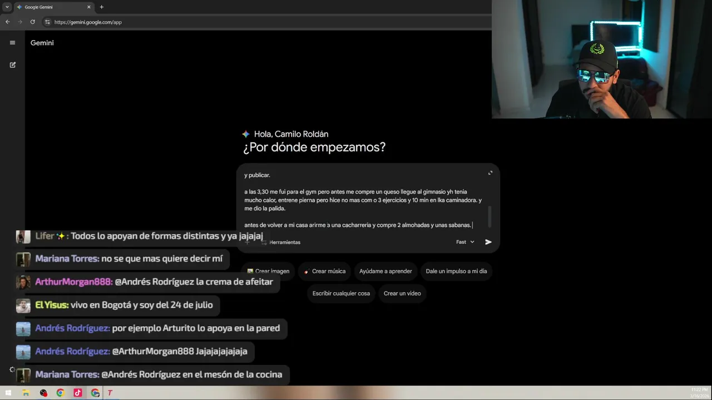Open the red T app on the taskbar
Image resolution: width=712 pixels, height=400 pixels.
pos(110,393)
